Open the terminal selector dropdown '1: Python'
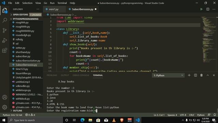Screen dimensions: 218x123 (168, 76)
